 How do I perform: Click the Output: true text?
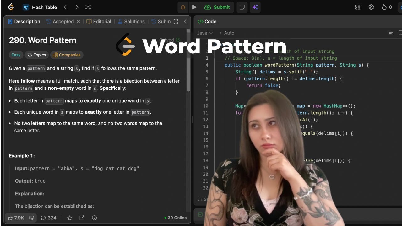[30, 181]
